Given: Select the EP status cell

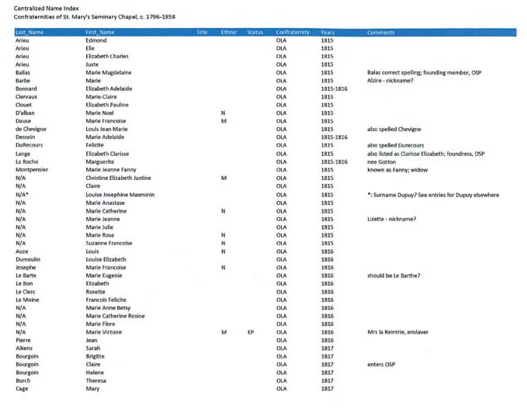Looking at the screenshot, I should pos(251,331).
